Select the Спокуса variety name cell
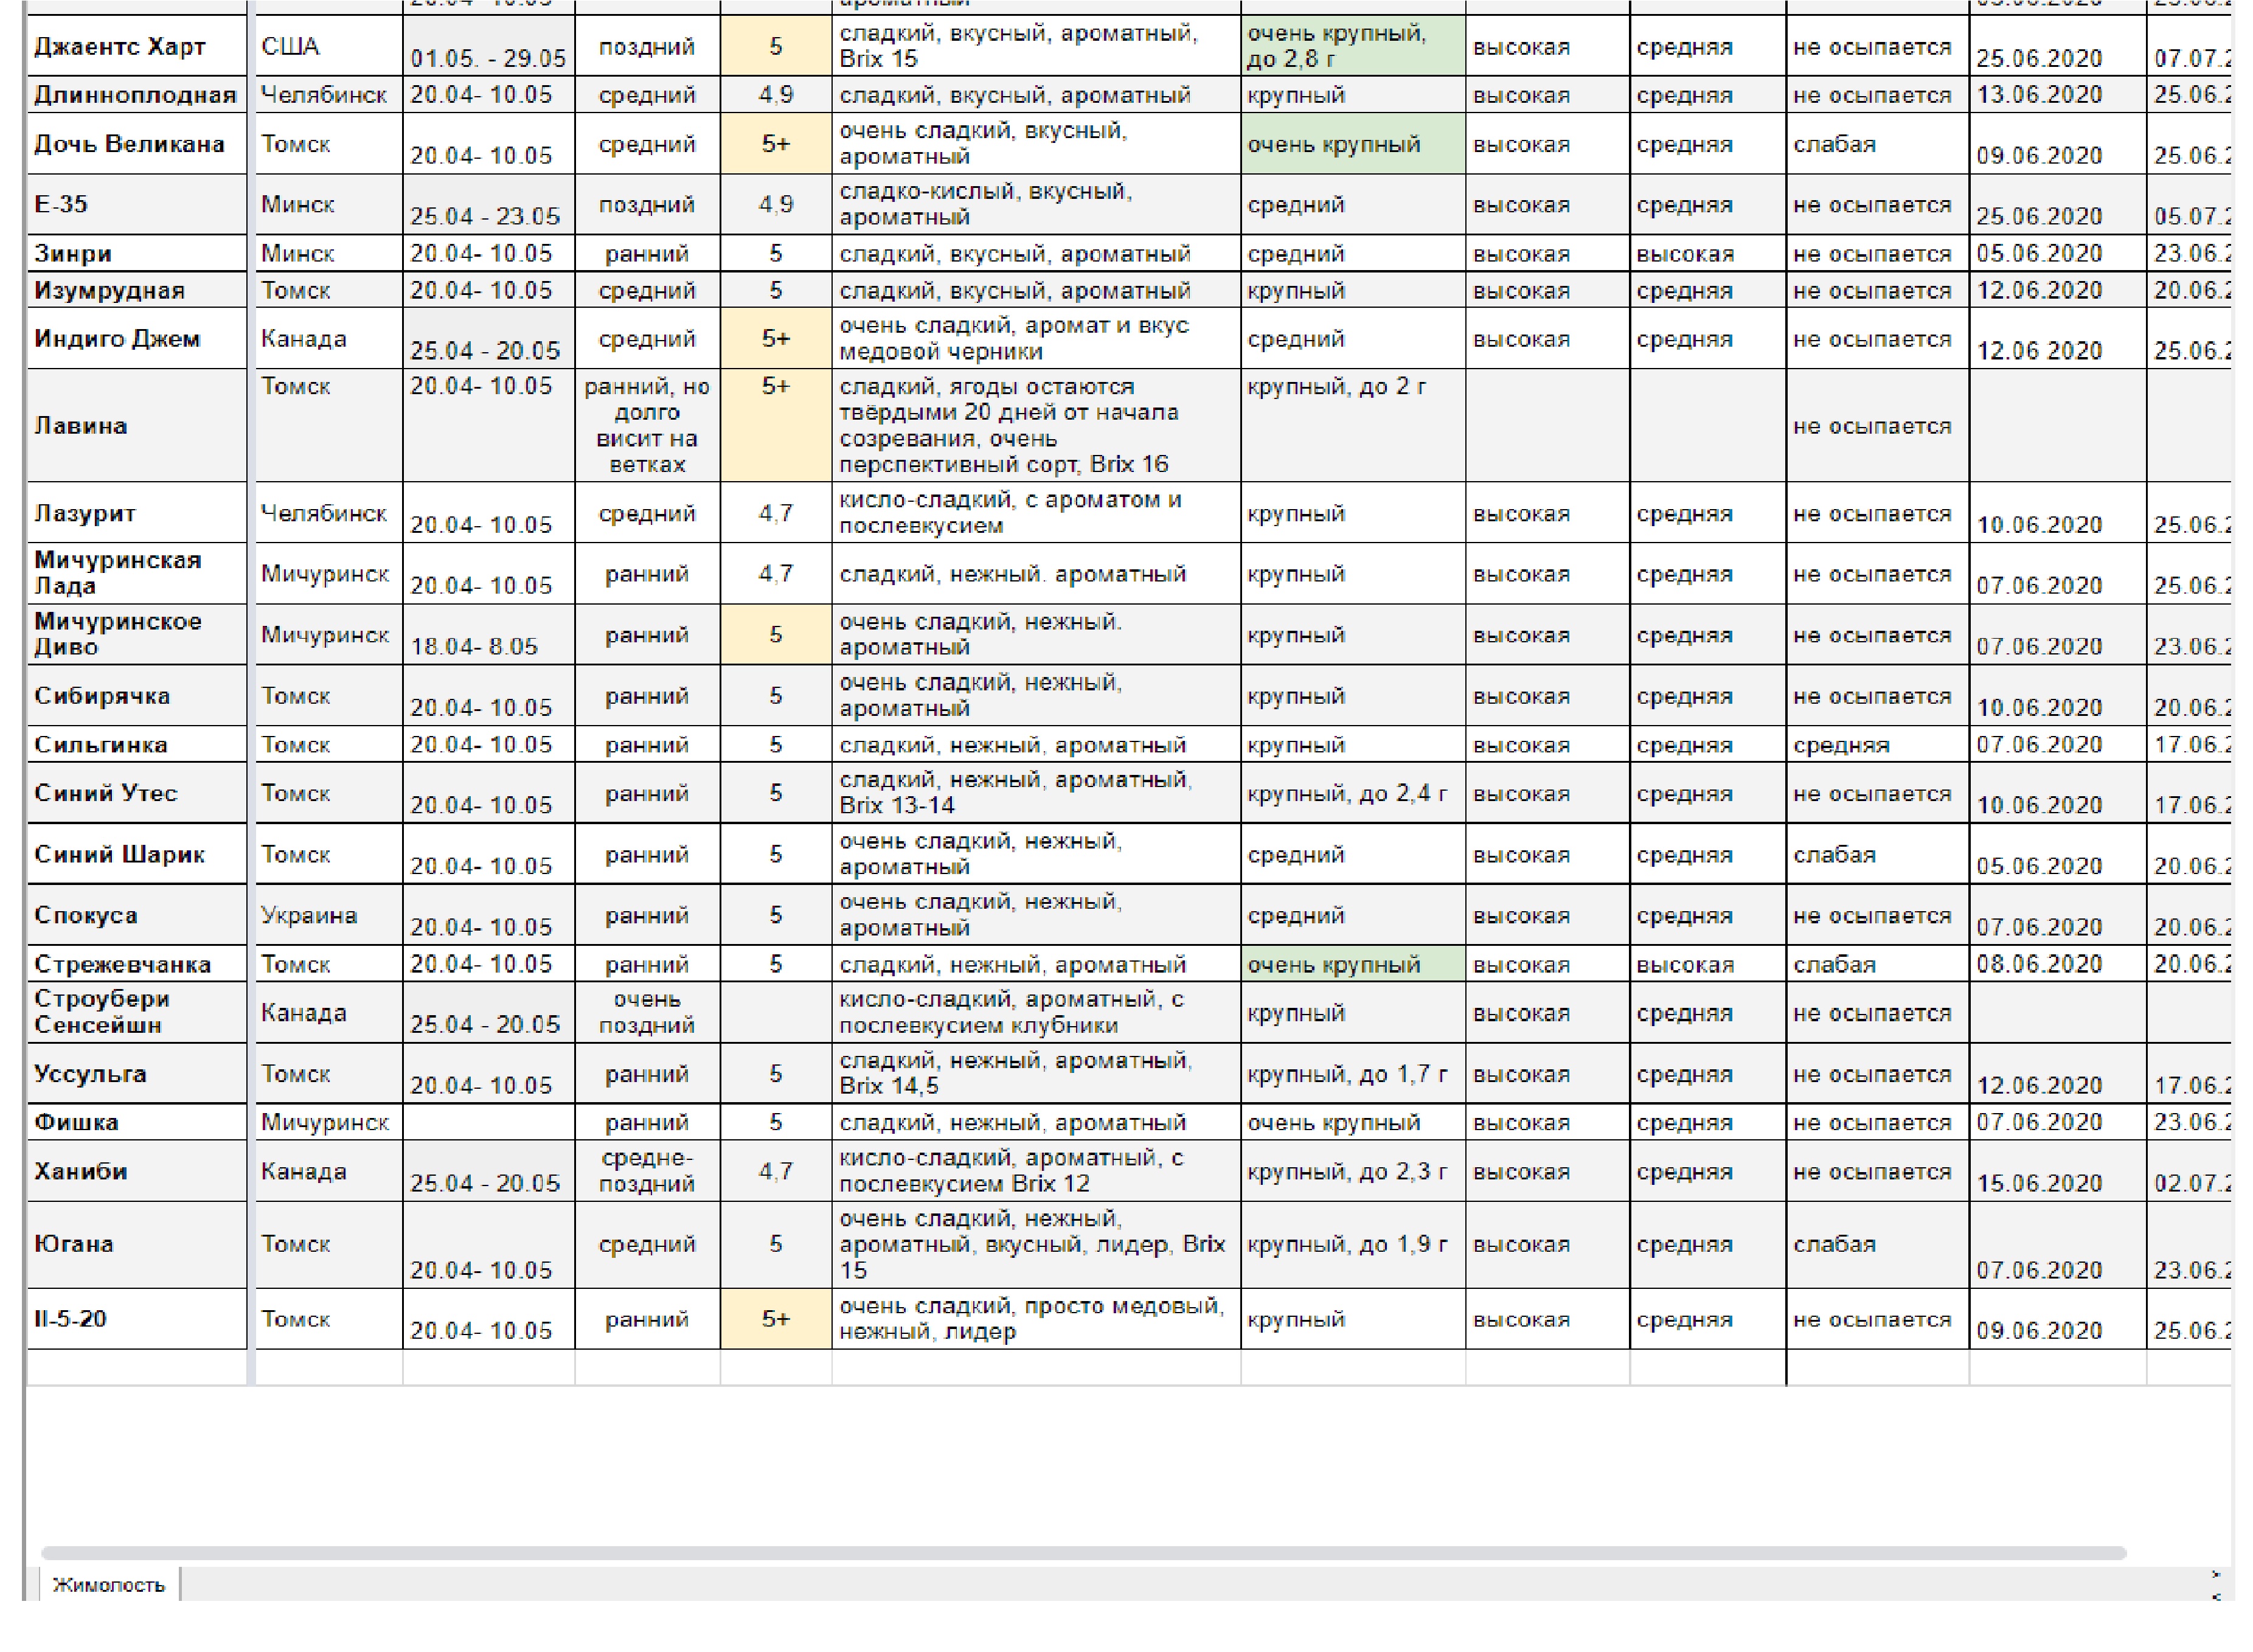The image size is (2253, 1652). [x=137, y=915]
